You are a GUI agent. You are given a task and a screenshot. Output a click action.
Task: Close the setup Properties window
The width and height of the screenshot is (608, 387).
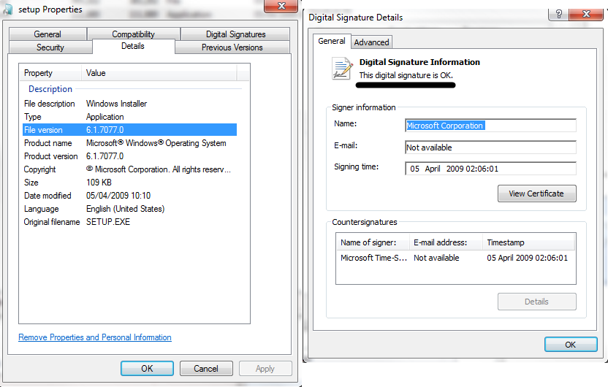tap(281, 6)
